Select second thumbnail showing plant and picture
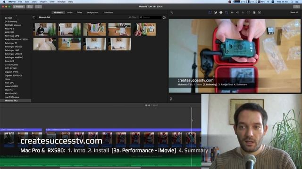 pos(69,29)
